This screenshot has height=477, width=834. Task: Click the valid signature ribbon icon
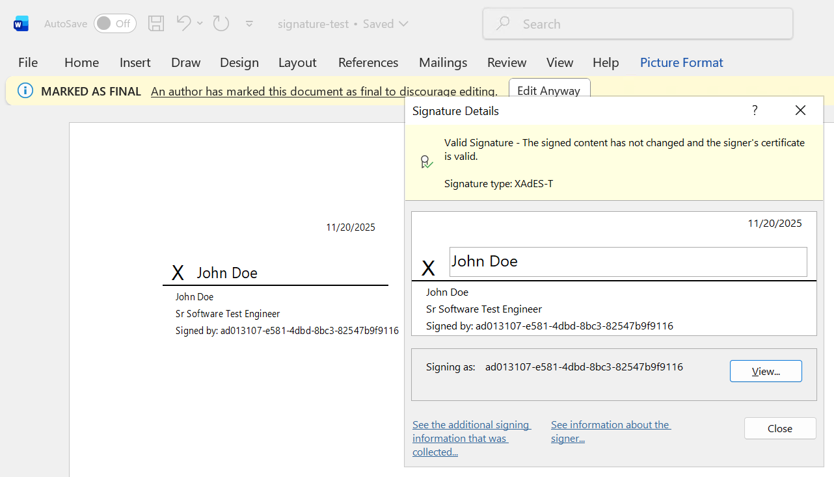point(426,162)
